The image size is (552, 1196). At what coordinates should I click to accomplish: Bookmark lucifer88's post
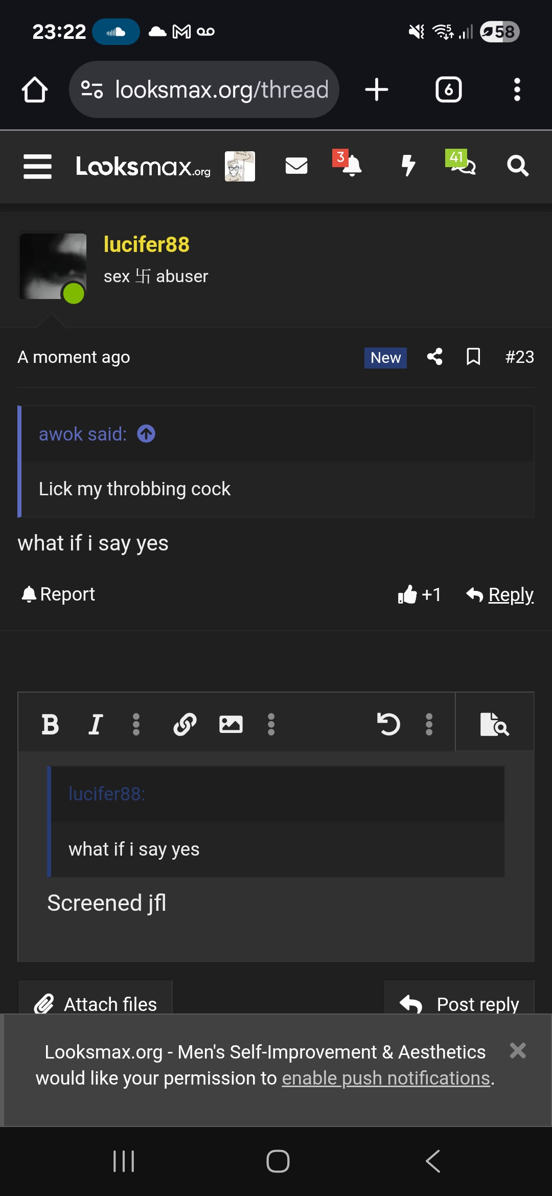[x=473, y=357]
